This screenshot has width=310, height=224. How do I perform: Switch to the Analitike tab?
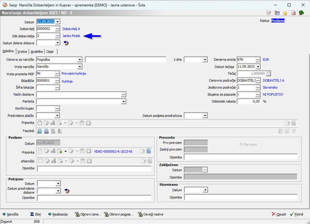36,52
